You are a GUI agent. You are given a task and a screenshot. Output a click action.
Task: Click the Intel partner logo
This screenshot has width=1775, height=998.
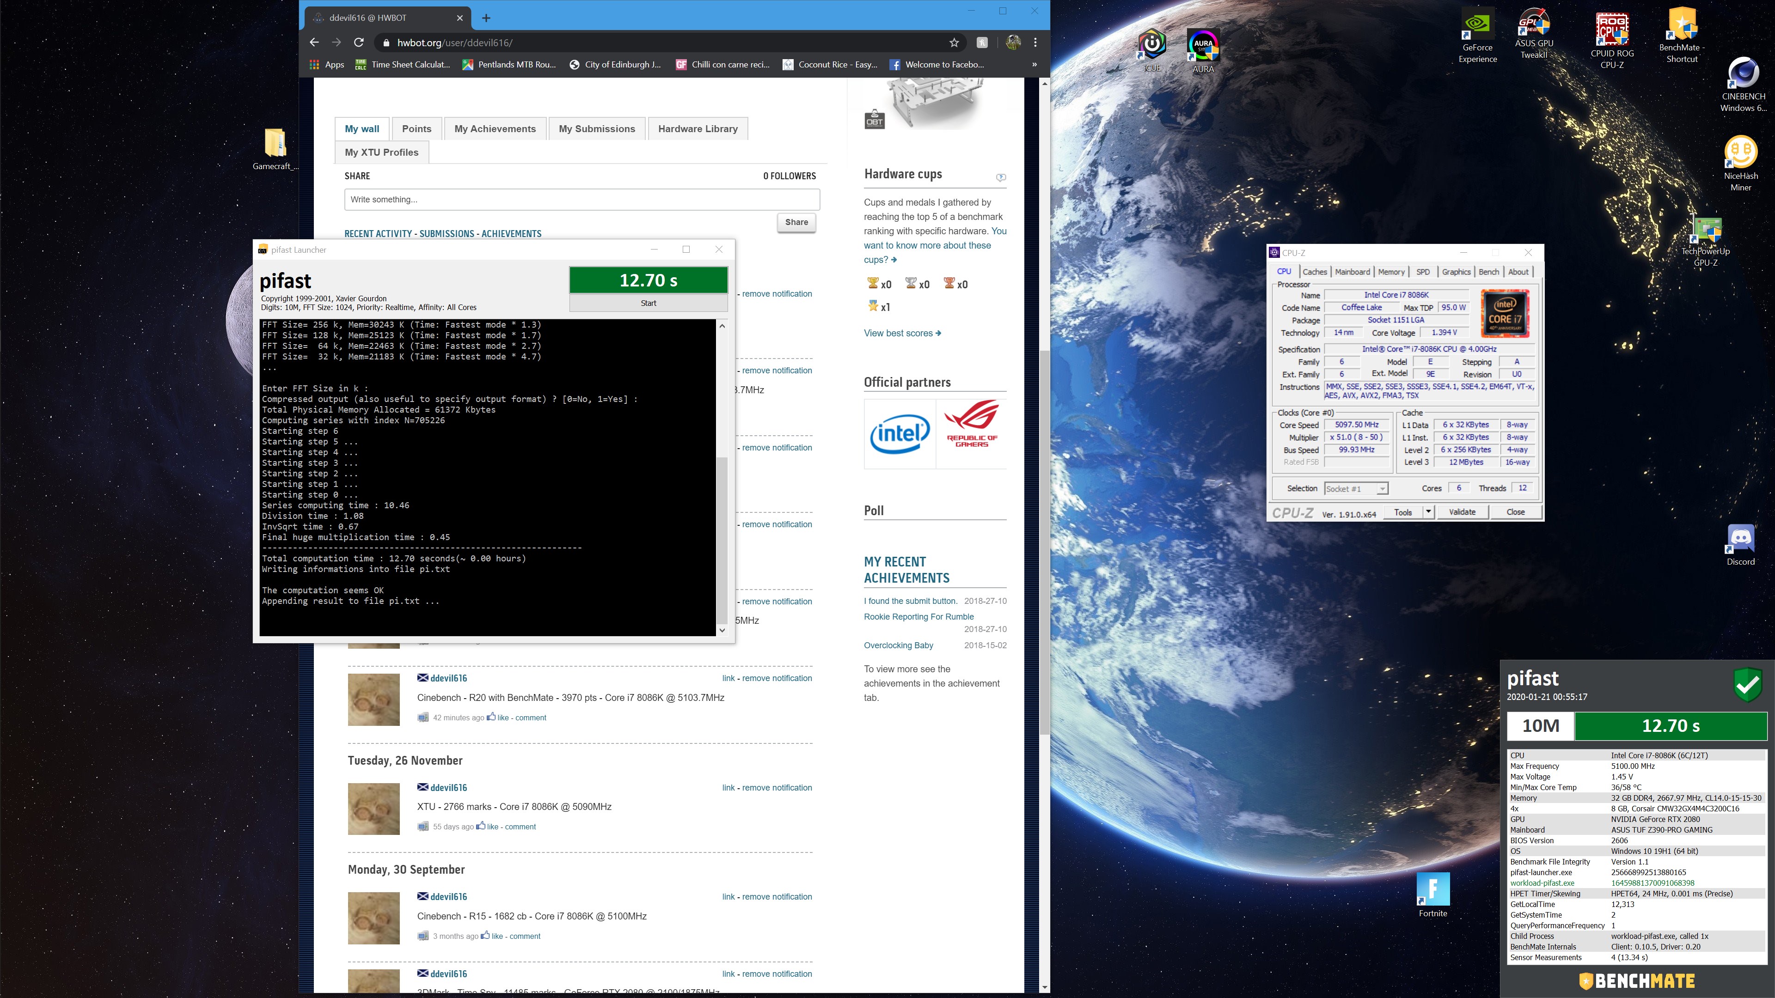(x=900, y=434)
